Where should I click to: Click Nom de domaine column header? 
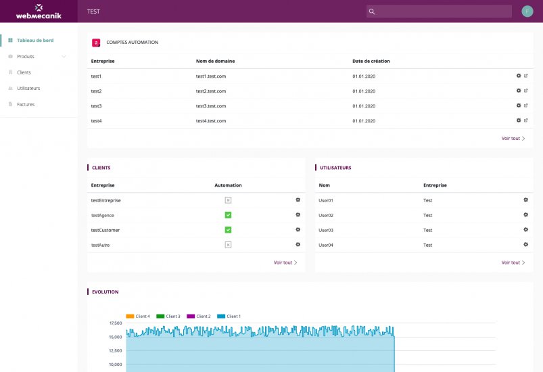(216, 61)
